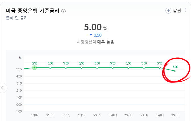Open the three-dot more options menu
191x121 pixels.
(185, 10)
